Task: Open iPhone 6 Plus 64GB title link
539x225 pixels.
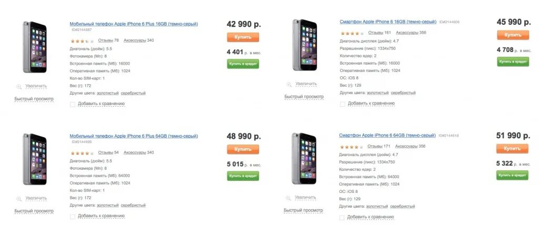Action: click(x=134, y=136)
